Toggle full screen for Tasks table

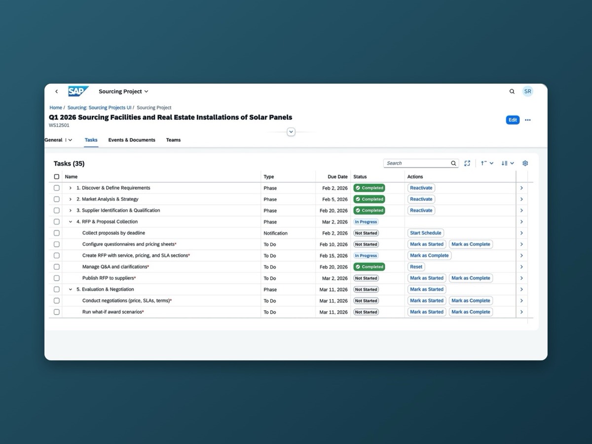click(x=467, y=163)
